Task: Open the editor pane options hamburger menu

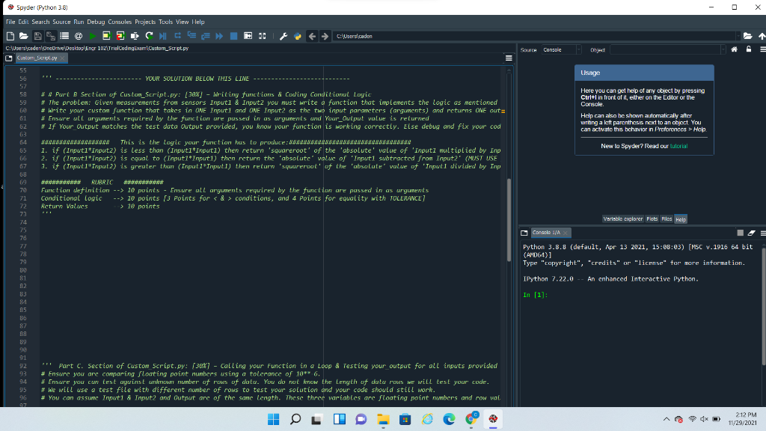Action: click(509, 58)
